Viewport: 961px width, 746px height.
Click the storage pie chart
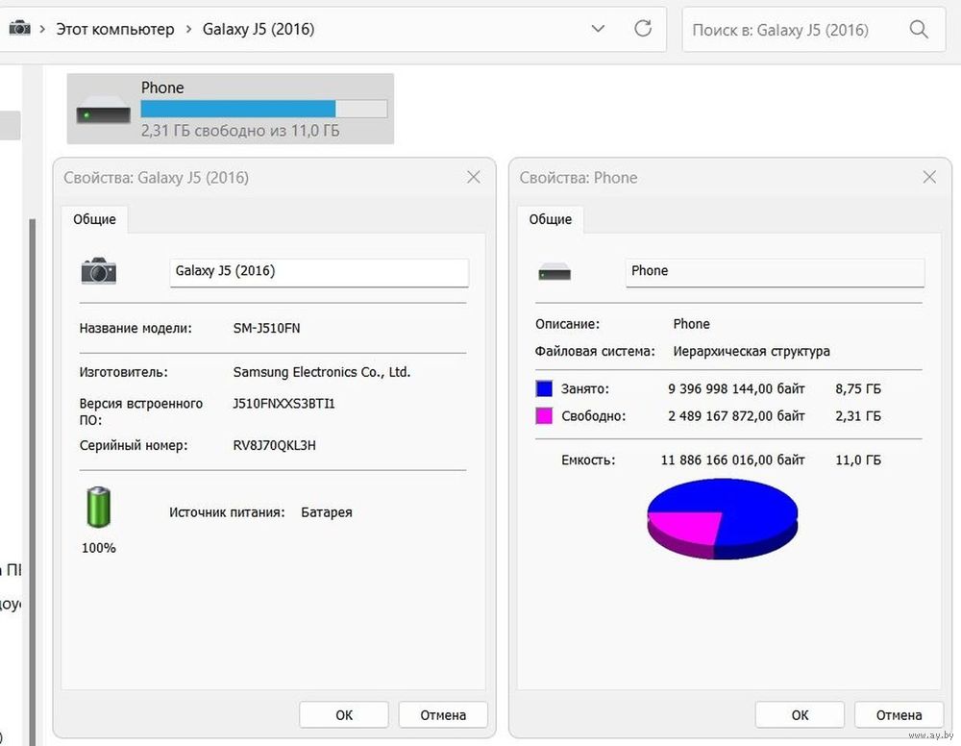click(722, 519)
